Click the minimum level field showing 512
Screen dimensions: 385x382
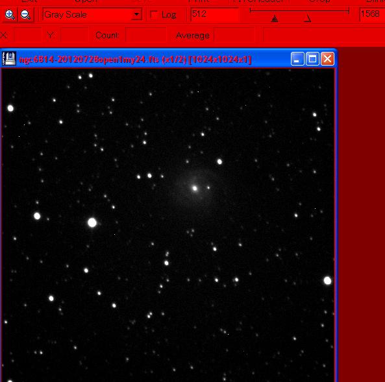point(214,14)
